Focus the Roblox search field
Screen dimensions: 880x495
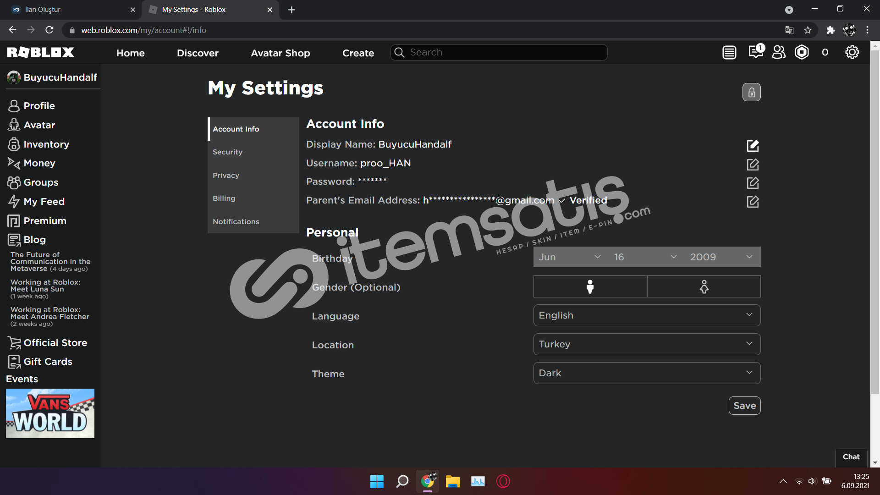(499, 53)
